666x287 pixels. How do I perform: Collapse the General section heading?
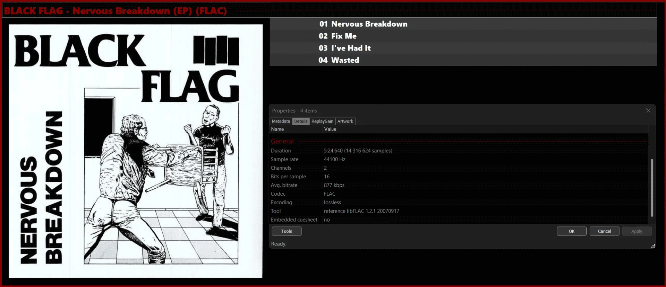pos(282,141)
